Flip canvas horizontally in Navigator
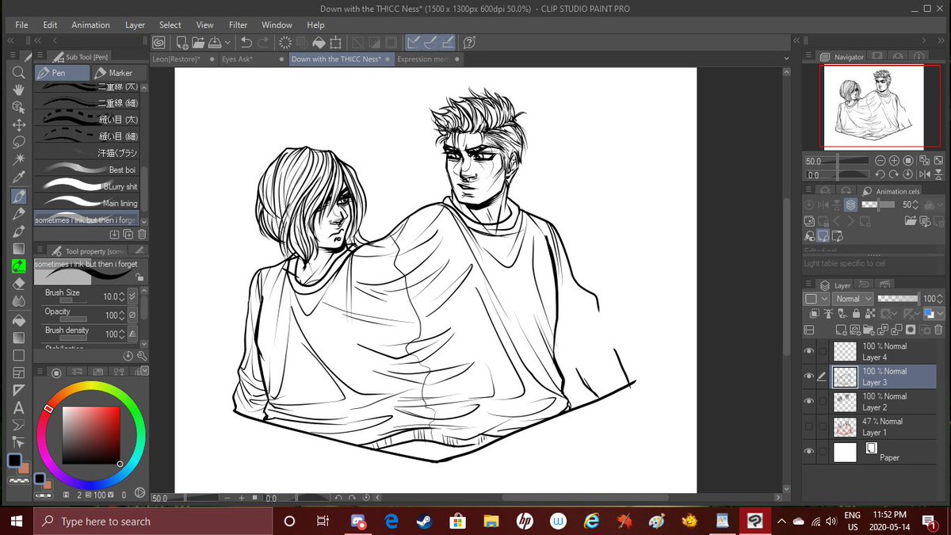Screen dimensions: 951x535 pyautogui.click(x=924, y=174)
